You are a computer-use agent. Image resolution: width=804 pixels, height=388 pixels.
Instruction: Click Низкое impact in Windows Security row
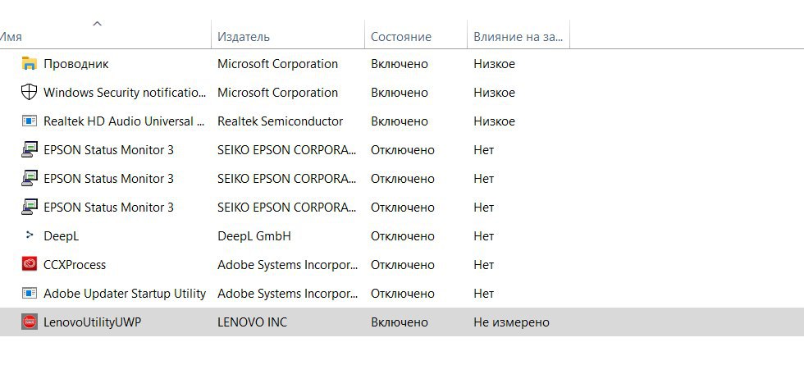[x=494, y=92]
